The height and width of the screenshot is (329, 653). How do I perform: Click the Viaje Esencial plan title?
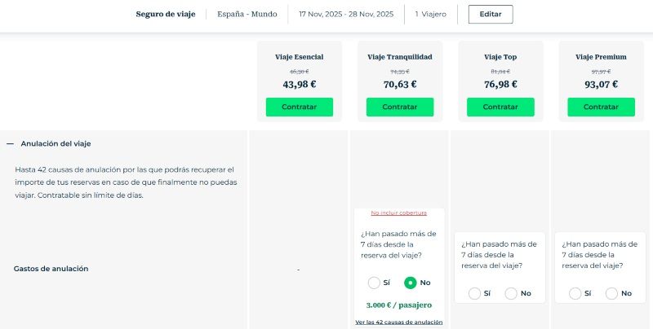pyautogui.click(x=300, y=57)
